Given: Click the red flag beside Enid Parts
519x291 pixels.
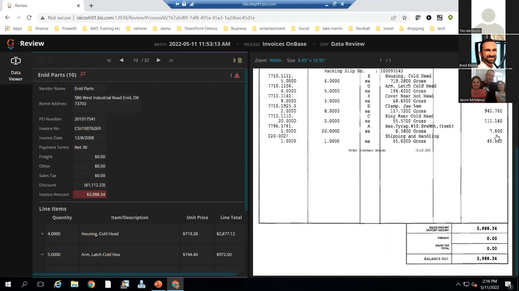Looking at the screenshot, I should (x=84, y=74).
